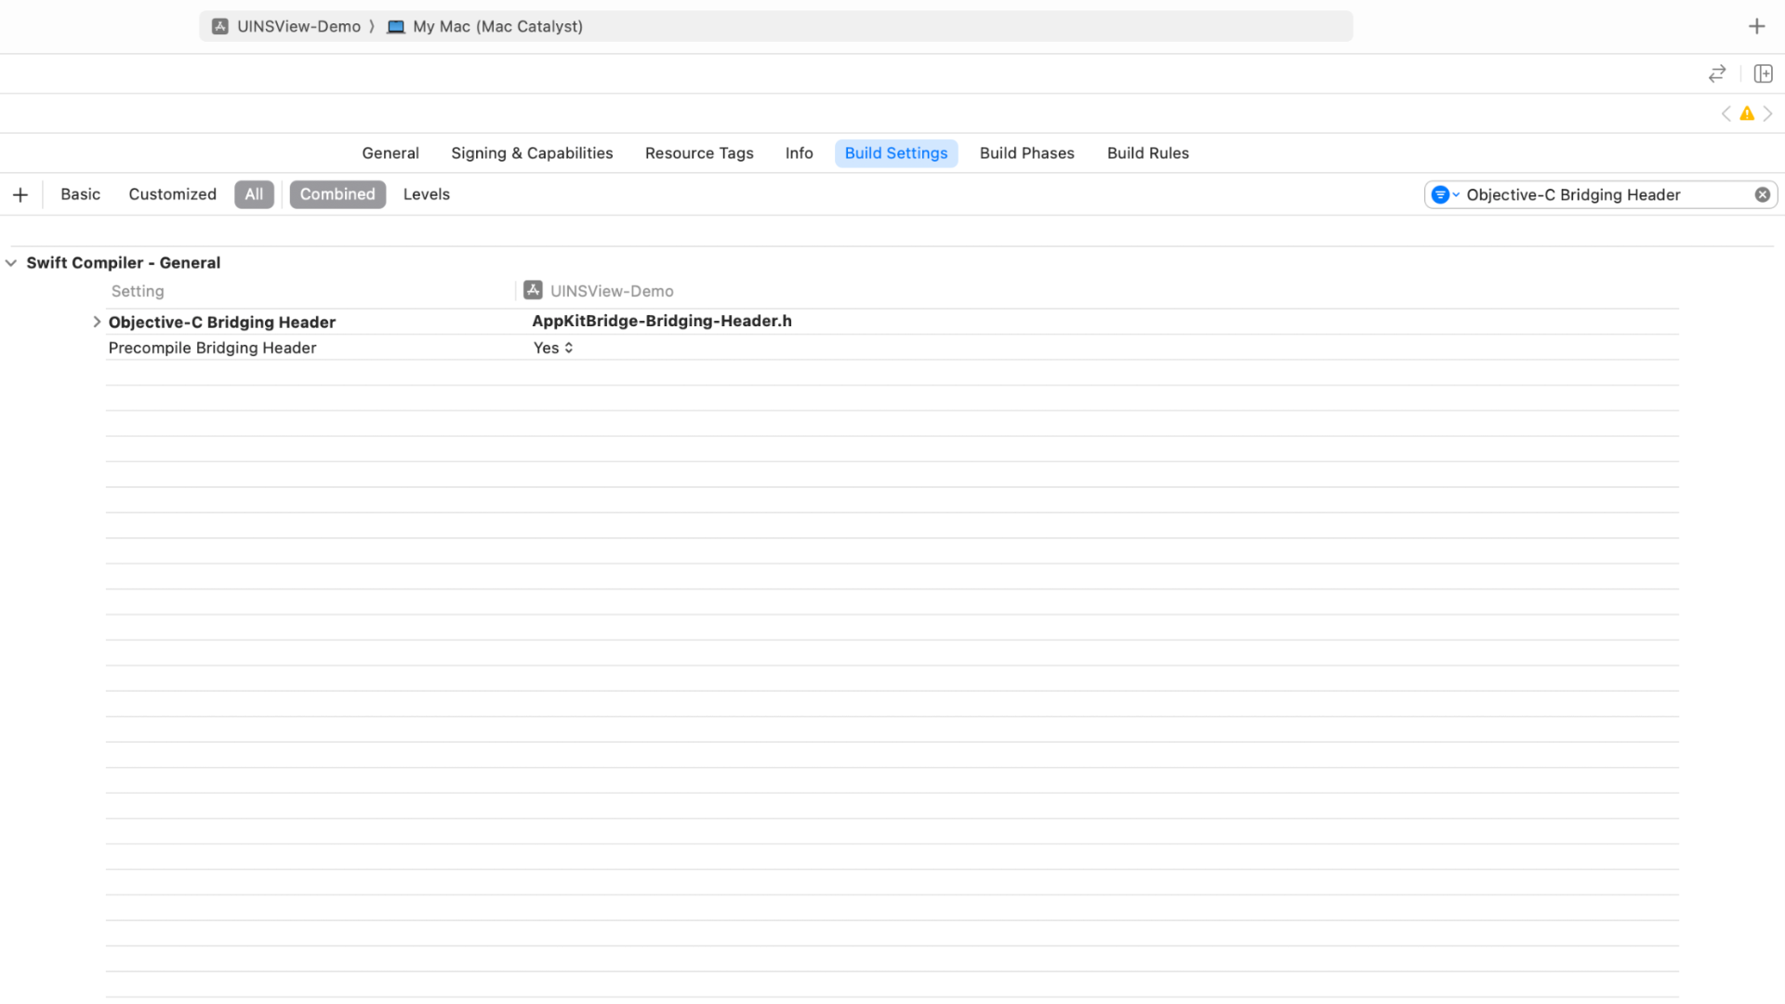
Task: Open the Precompile Bridging Header Yes popup
Action: (x=553, y=348)
